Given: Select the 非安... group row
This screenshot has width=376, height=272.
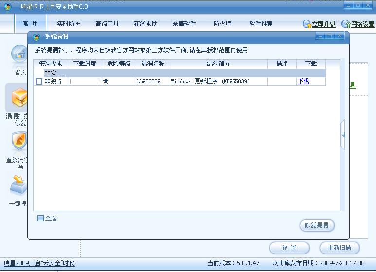Looking at the screenshot, I should 179,73.
